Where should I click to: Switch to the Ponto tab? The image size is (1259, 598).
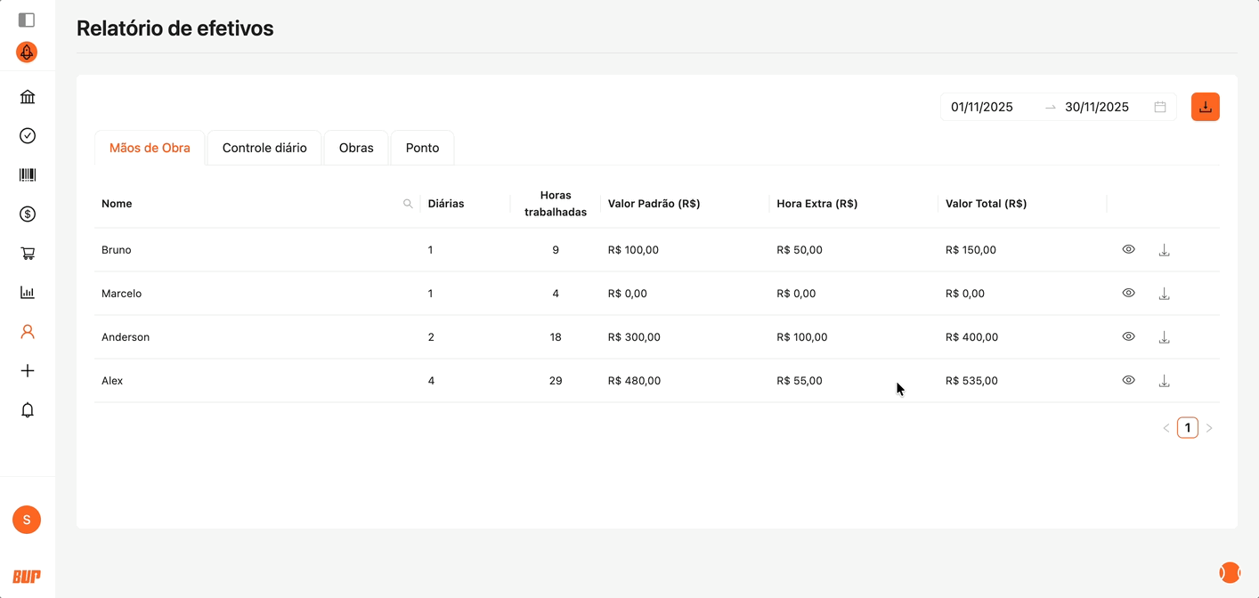tap(422, 148)
